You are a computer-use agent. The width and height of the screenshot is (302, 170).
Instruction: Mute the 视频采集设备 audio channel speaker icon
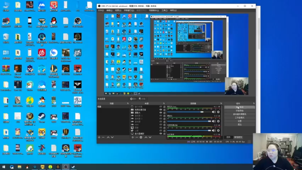(214, 130)
